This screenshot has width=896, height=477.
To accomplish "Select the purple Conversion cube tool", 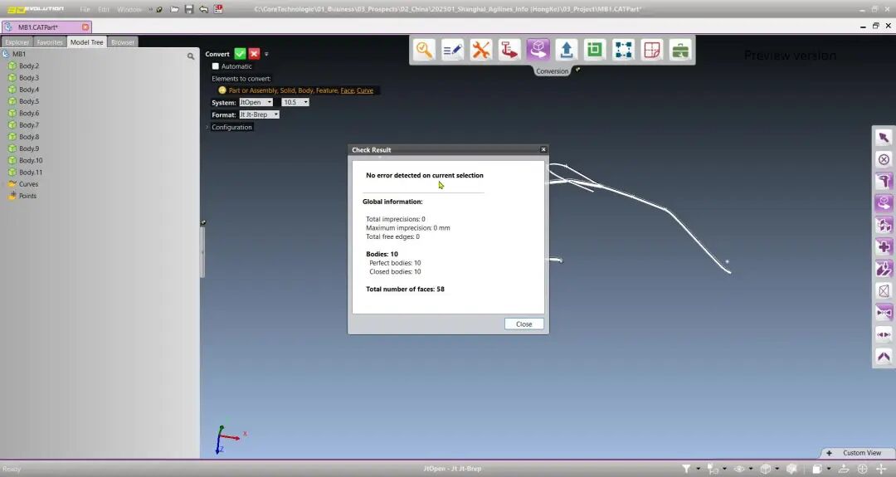I will (538, 50).
